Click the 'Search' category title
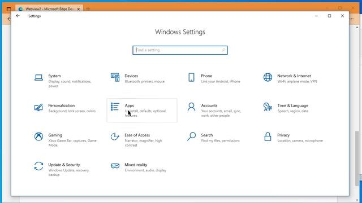This screenshot has width=362, height=203. [x=207, y=135]
